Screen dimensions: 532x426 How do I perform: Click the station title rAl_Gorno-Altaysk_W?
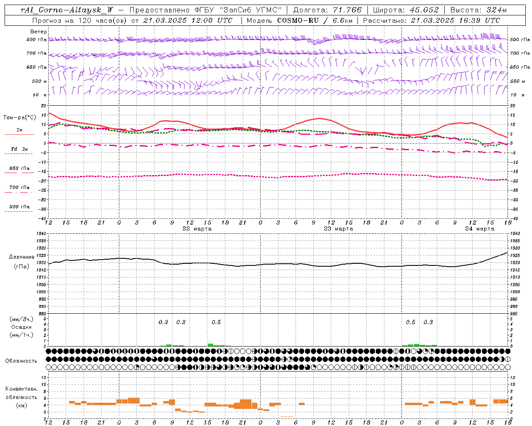pos(67,10)
